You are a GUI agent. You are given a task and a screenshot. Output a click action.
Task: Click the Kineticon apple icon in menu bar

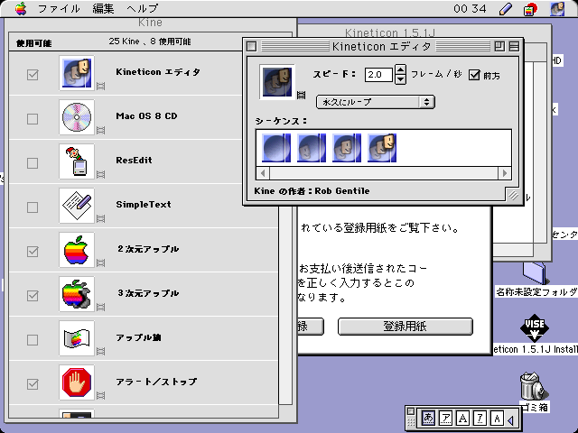click(530, 9)
